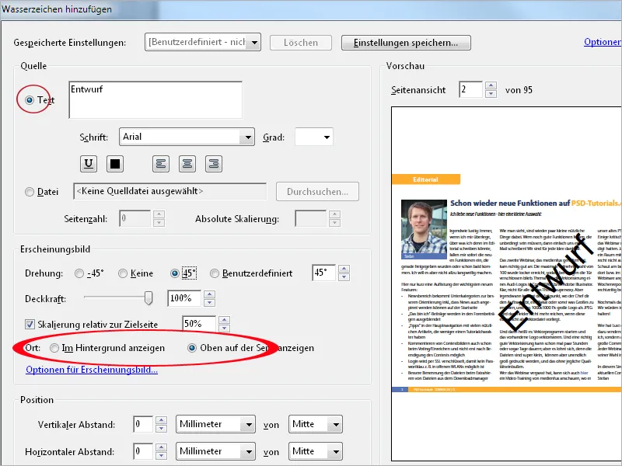Screen dimensions: 622x466
Task: Center-align the watermark text
Action: pyautogui.click(x=187, y=164)
